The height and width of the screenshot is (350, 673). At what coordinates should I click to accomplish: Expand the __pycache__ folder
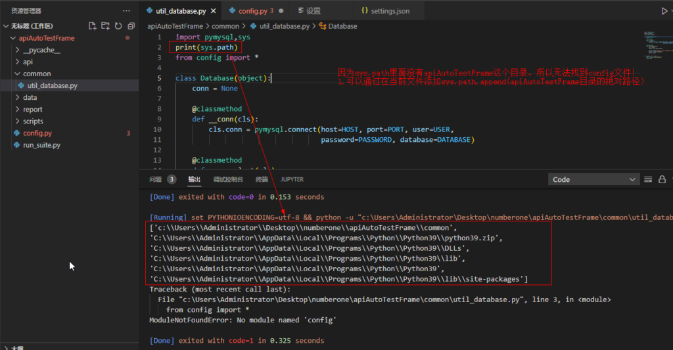click(x=41, y=50)
